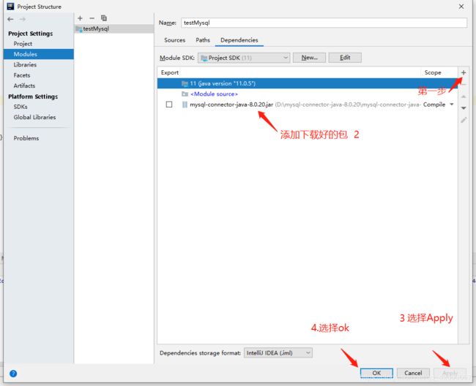The width and height of the screenshot is (476, 386).
Task: Click the IntelliJ logo in the title bar
Action: pos(11,7)
